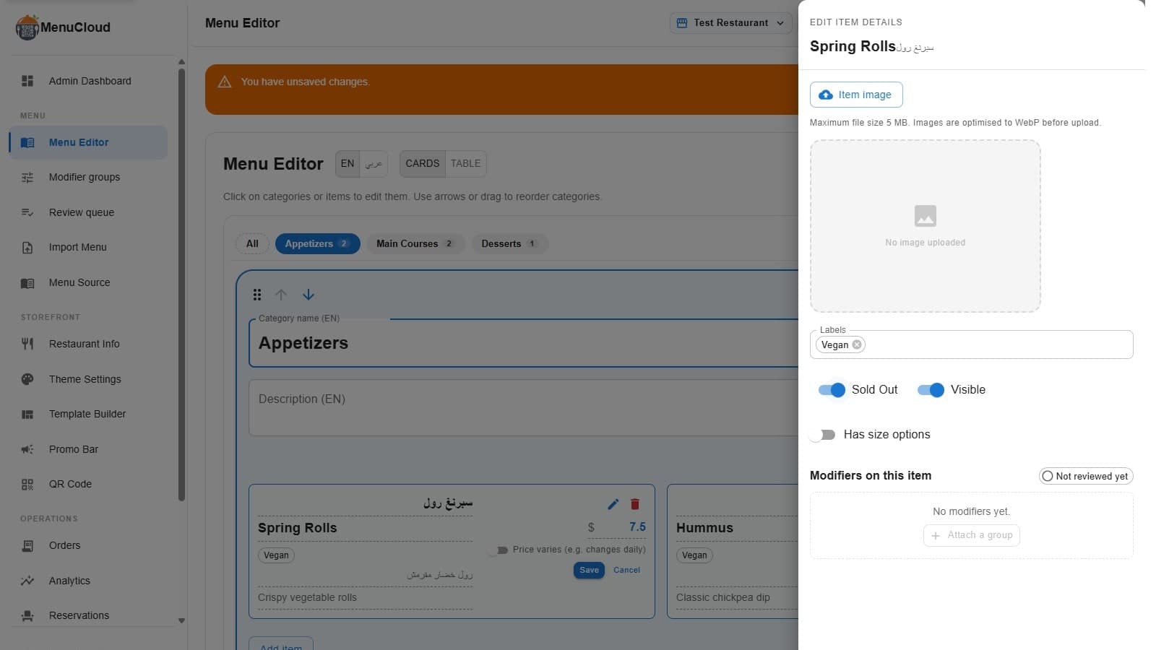Click the Description (EN) text field
The width and height of the screenshot is (1156, 650).
(x=524, y=407)
